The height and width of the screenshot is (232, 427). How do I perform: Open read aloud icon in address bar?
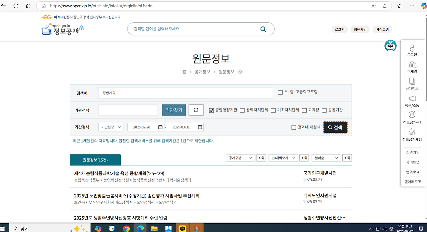(x=374, y=6)
